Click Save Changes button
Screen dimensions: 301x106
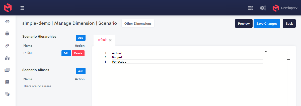tap(267, 23)
